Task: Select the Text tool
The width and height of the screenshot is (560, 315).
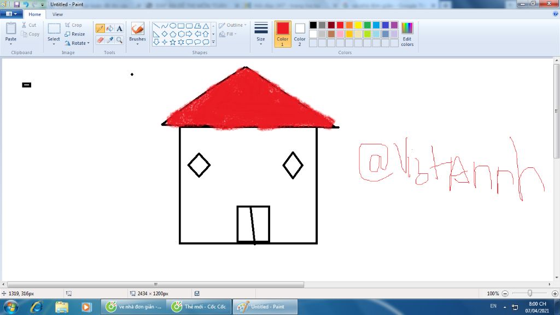Action: (x=119, y=28)
